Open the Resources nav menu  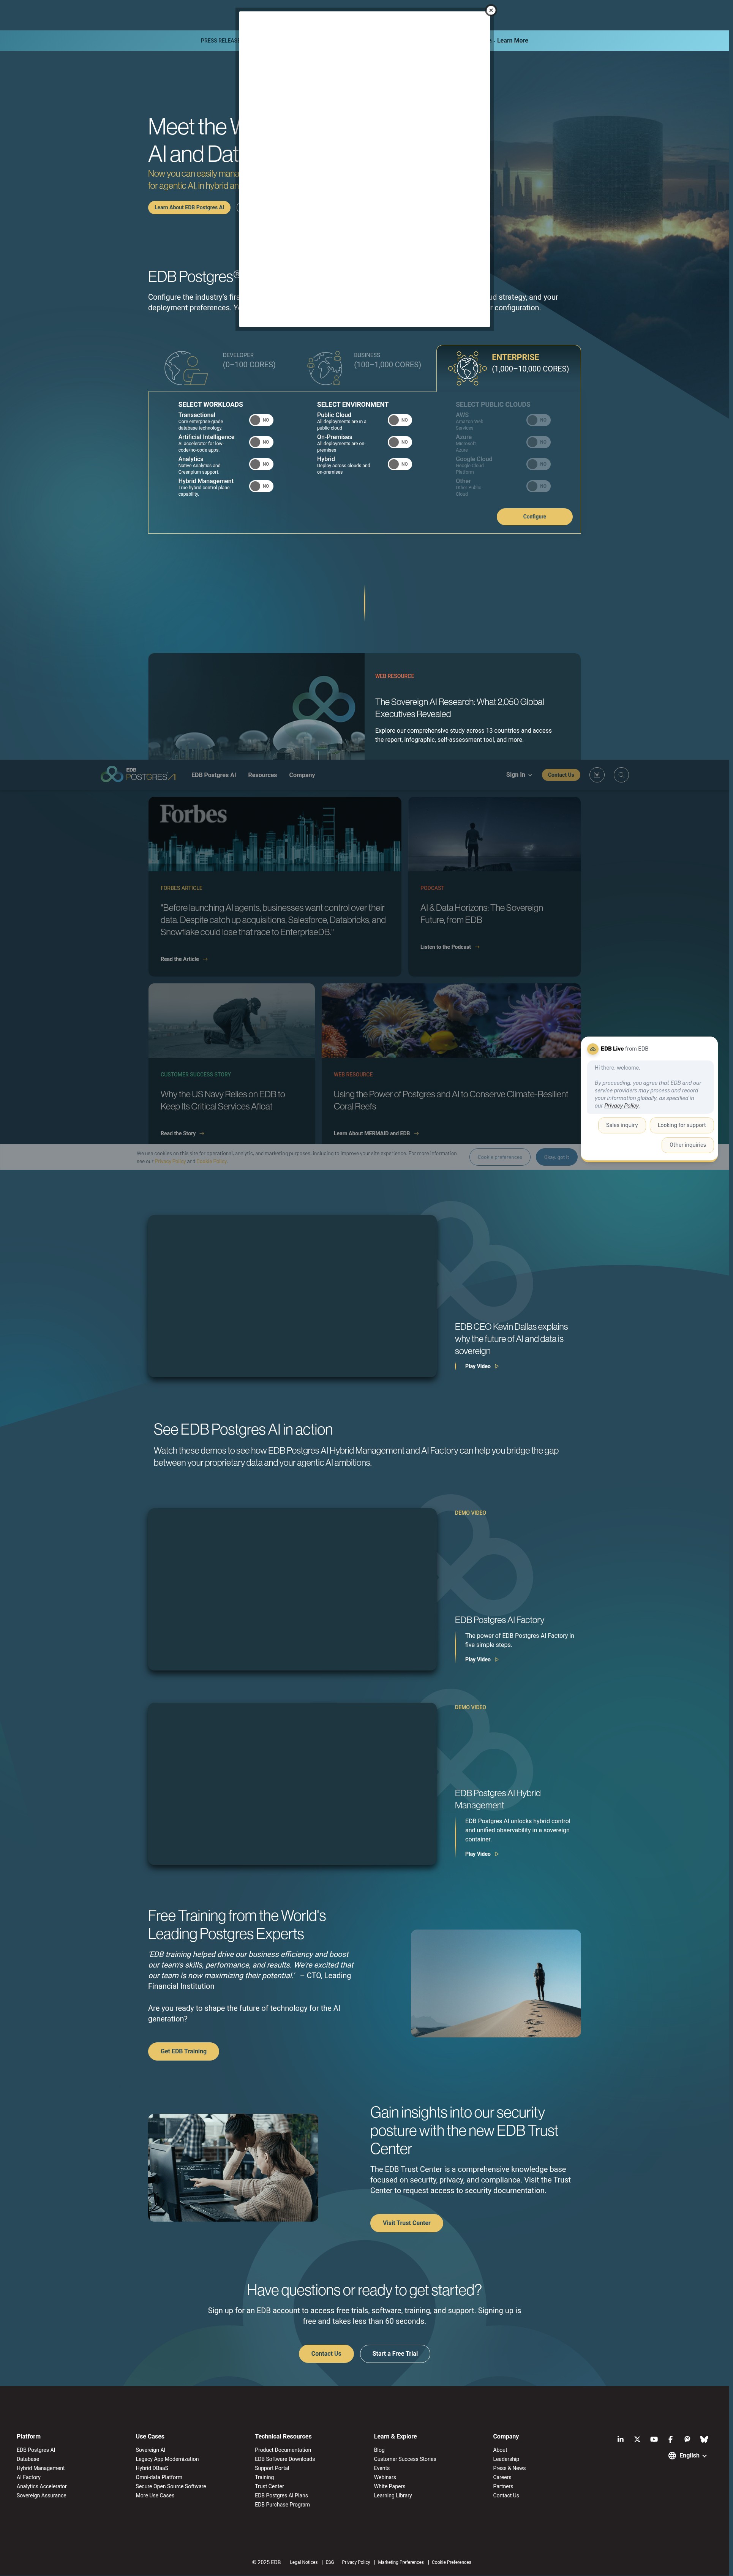coord(262,775)
